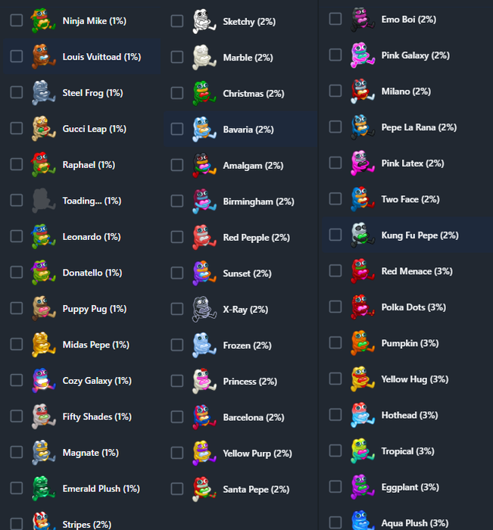Click the Midas Pepe golden frog icon
The width and height of the screenshot is (493, 530).
43,344
